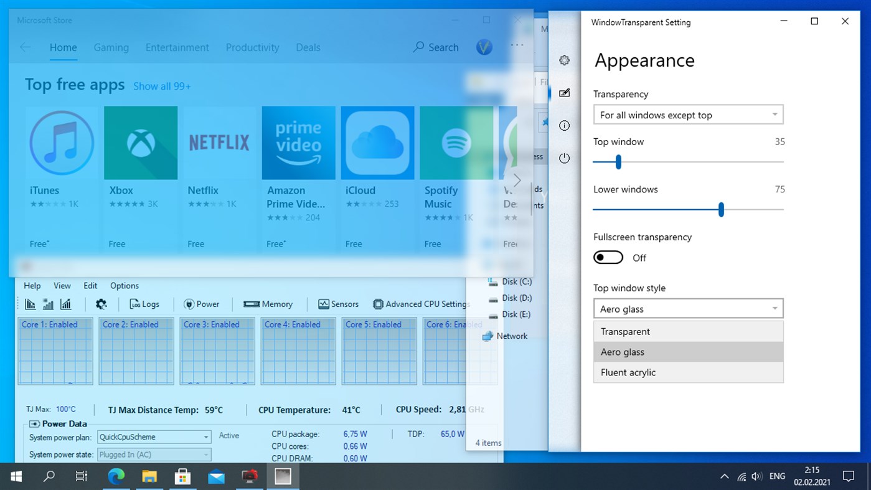Click the Power icon in Core Temp toolbar
The height and width of the screenshot is (490, 871).
[202, 304]
